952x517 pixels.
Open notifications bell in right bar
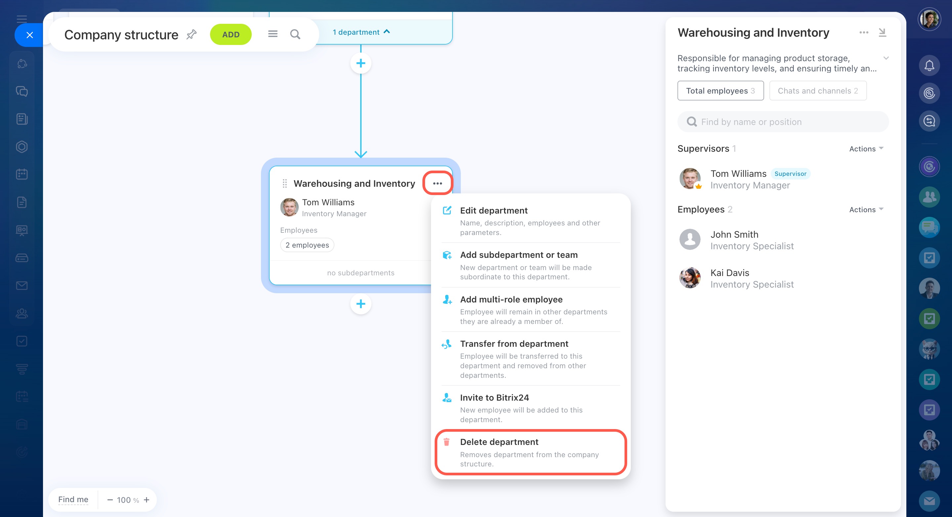[x=929, y=65]
